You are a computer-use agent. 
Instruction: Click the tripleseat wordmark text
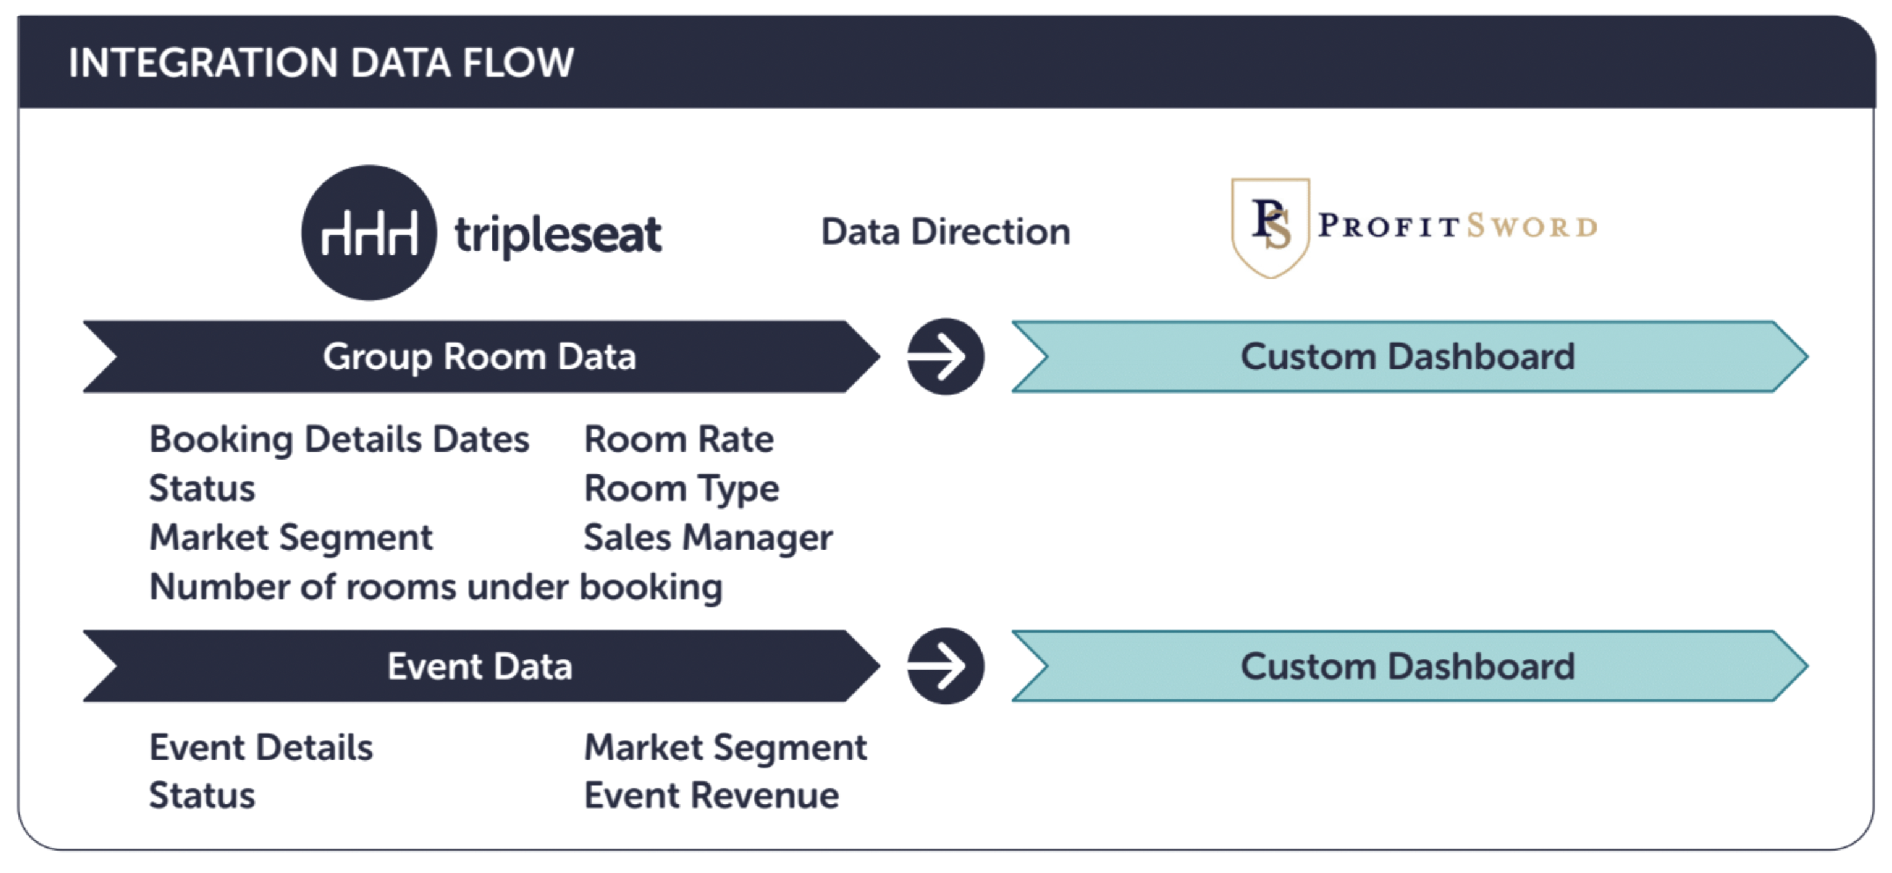tap(558, 235)
